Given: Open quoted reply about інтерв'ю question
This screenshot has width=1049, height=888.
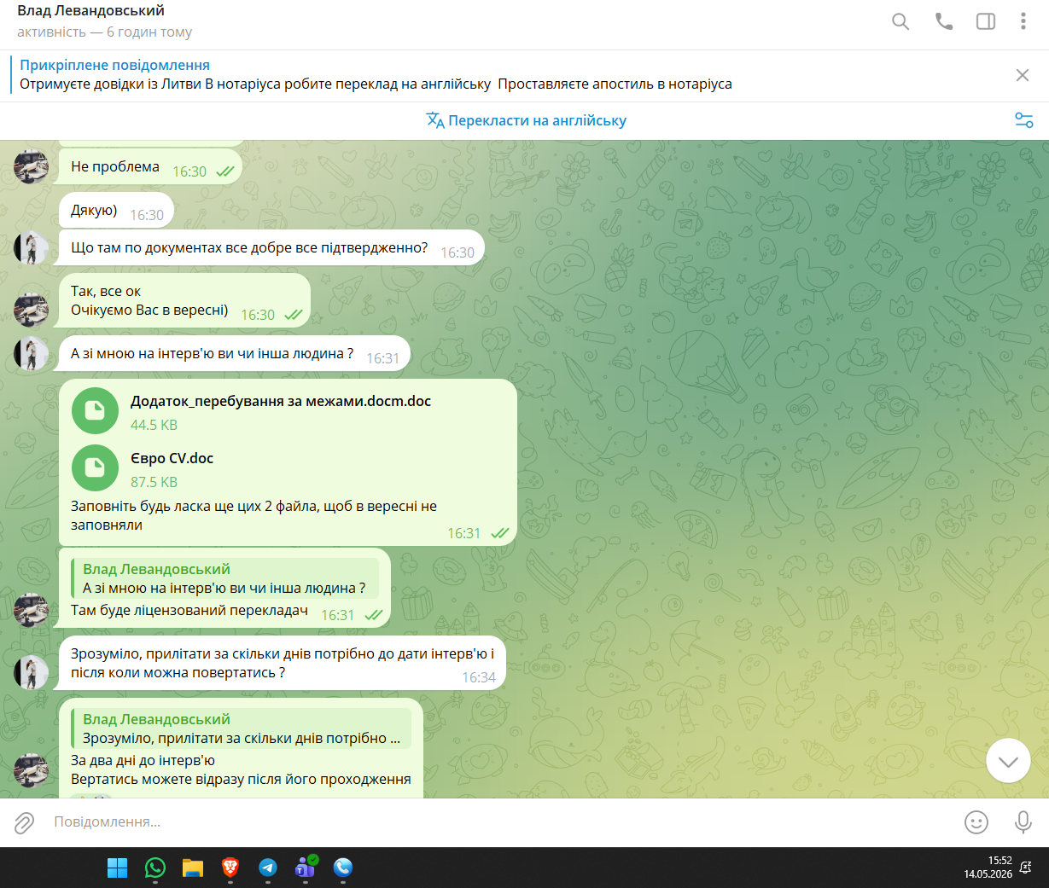Looking at the screenshot, I should (x=224, y=578).
